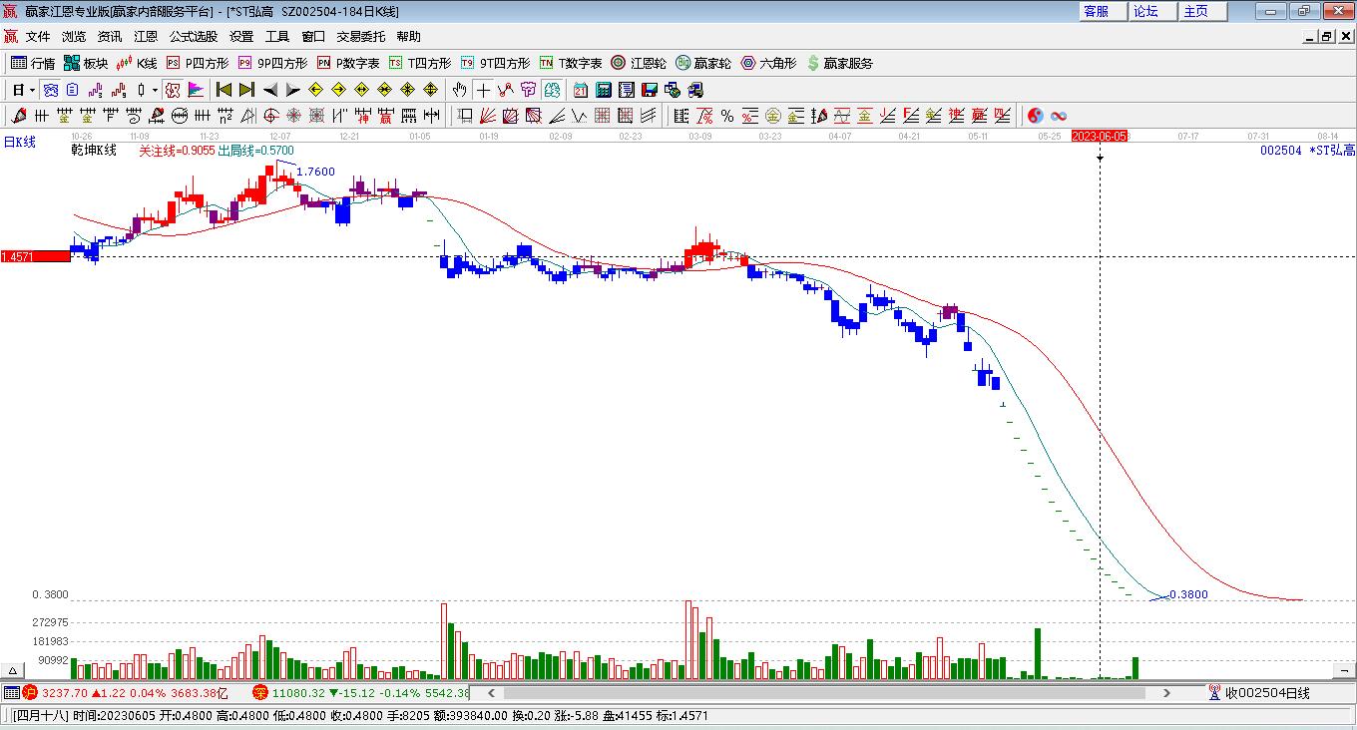The height and width of the screenshot is (730, 1357).
Task: Click the infinity symbol icon
Action: (1059, 116)
